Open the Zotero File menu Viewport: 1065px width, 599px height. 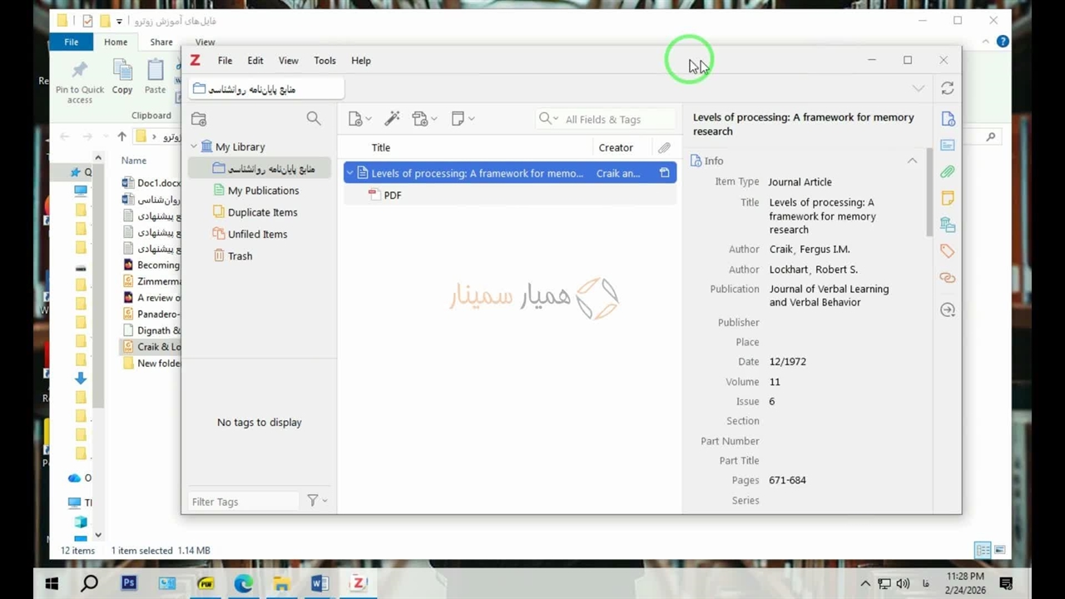pos(225,60)
